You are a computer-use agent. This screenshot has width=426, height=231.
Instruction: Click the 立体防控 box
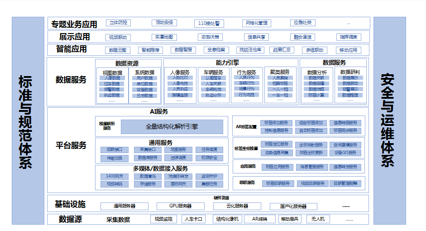click(118, 23)
